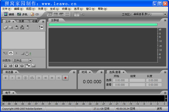The height and width of the screenshot is (112, 169).
Task: Select the second display mode icon in toolbar
Action: [x=56, y=14]
